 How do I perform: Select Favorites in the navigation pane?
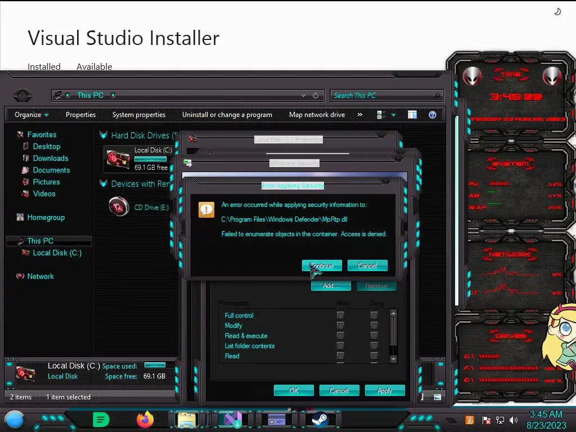[42, 134]
